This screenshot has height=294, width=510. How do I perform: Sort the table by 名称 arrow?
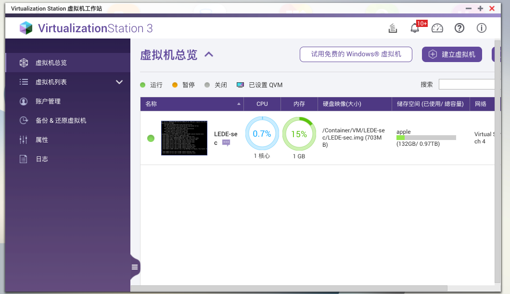click(239, 104)
